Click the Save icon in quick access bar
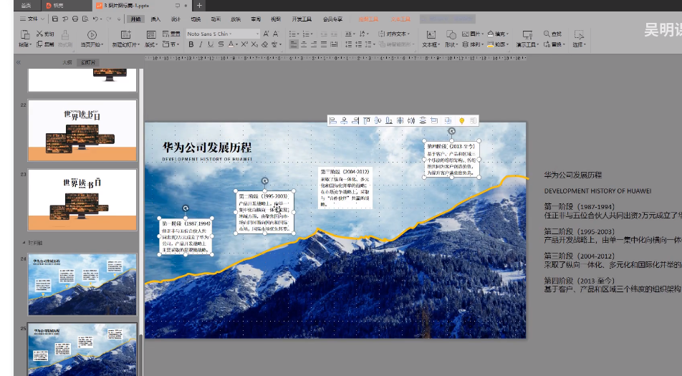 pyautogui.click(x=54, y=19)
